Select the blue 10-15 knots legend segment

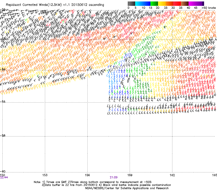147,4
